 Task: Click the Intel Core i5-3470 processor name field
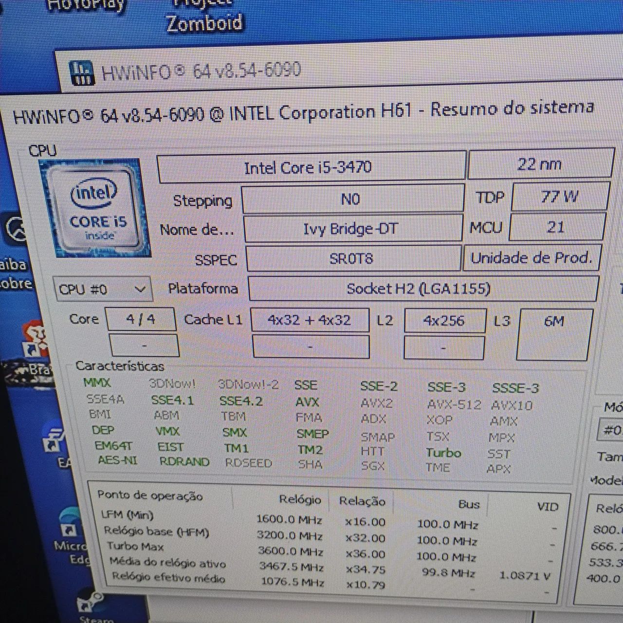[x=311, y=168]
